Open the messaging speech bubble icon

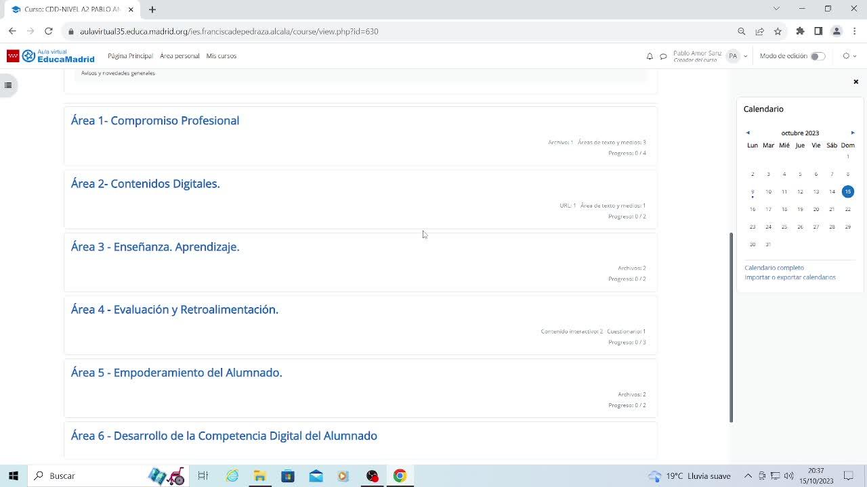(x=663, y=56)
